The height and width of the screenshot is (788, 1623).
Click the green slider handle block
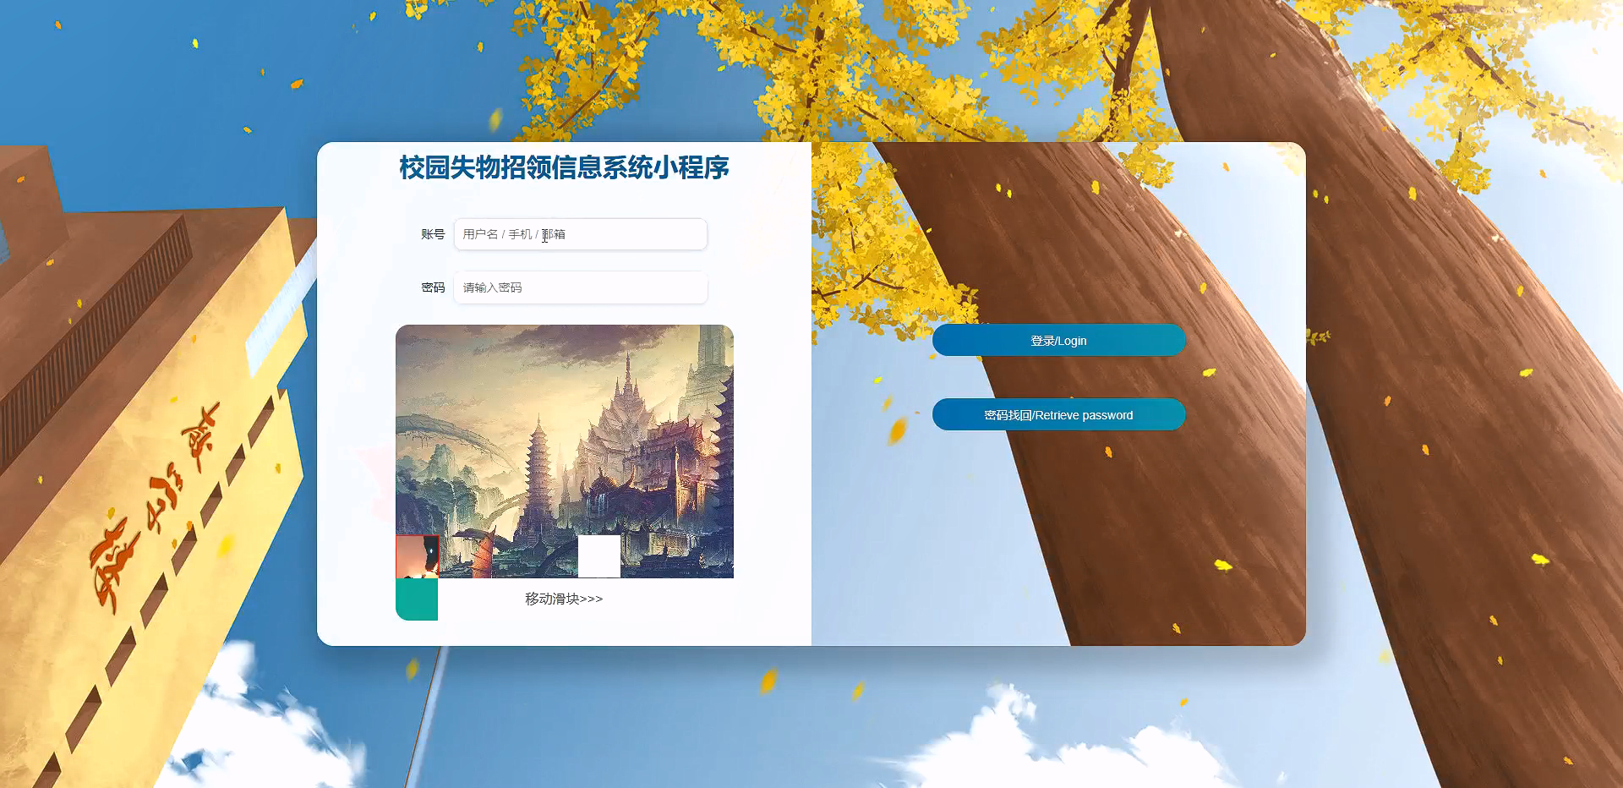tap(417, 599)
